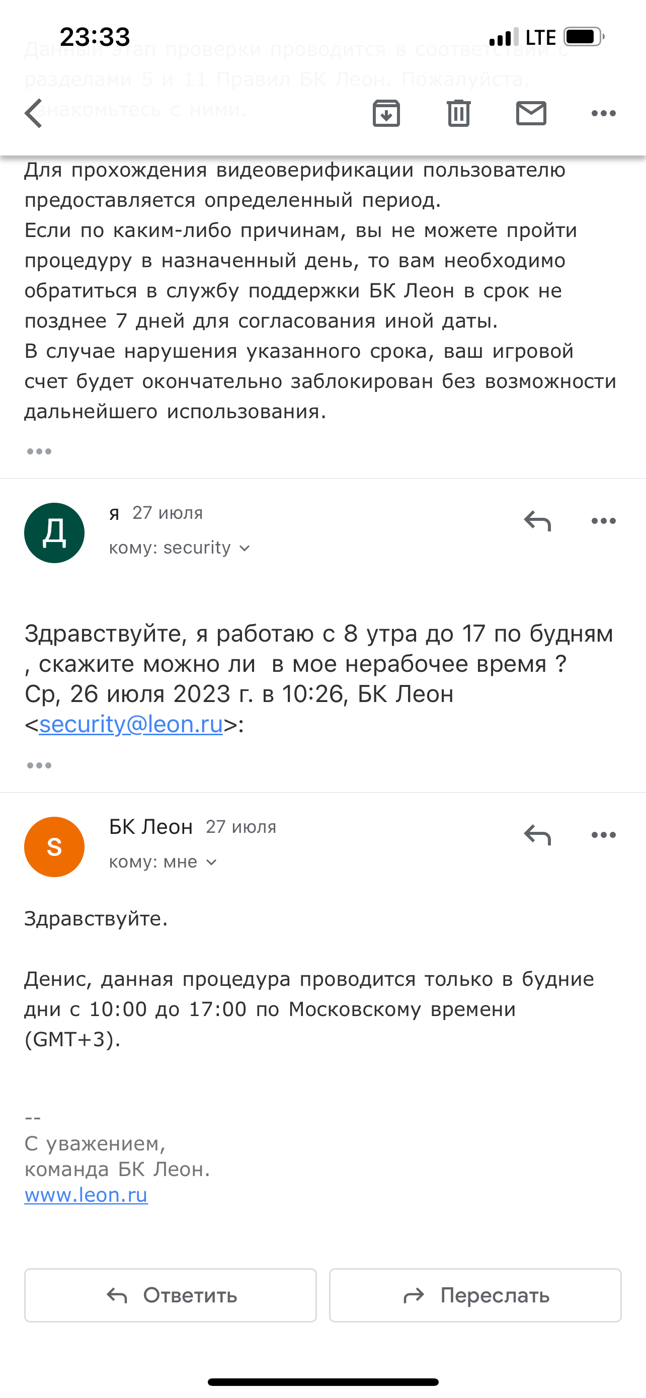Open more options for my message
646x1398 pixels.
click(603, 521)
